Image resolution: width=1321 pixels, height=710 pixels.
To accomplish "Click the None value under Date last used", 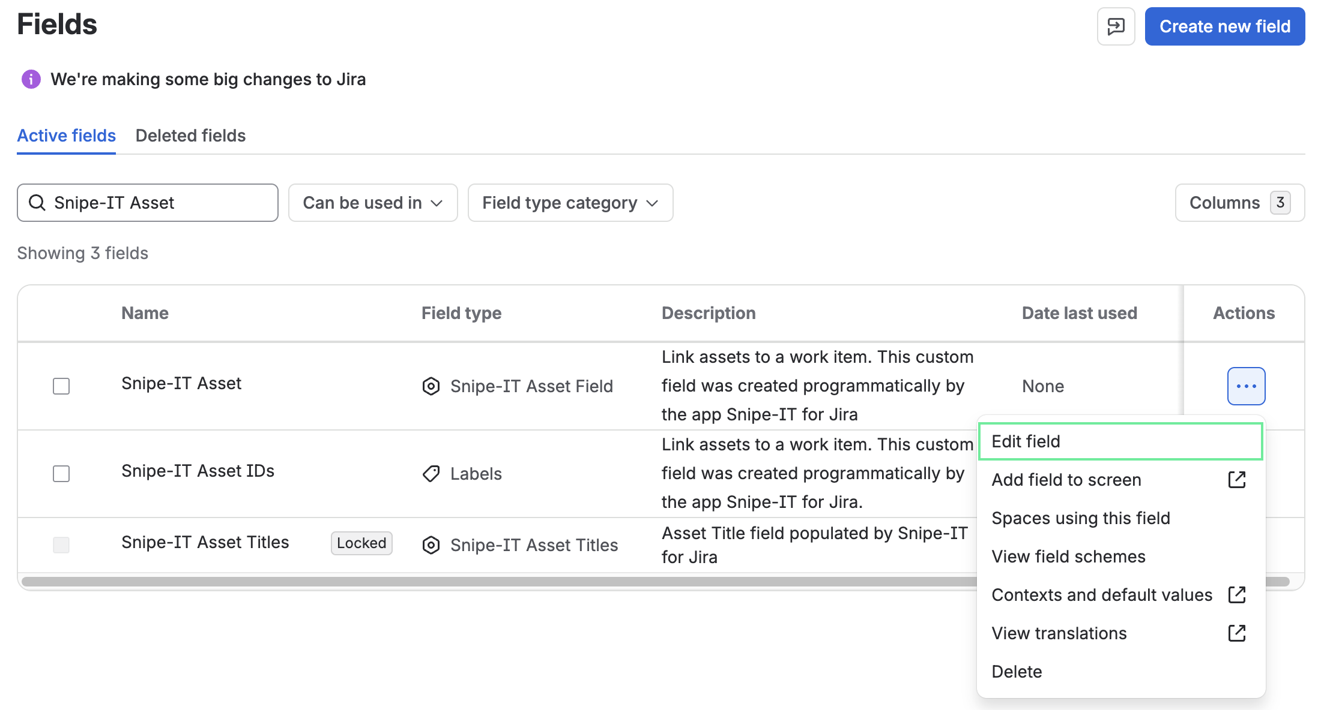I will coord(1043,386).
